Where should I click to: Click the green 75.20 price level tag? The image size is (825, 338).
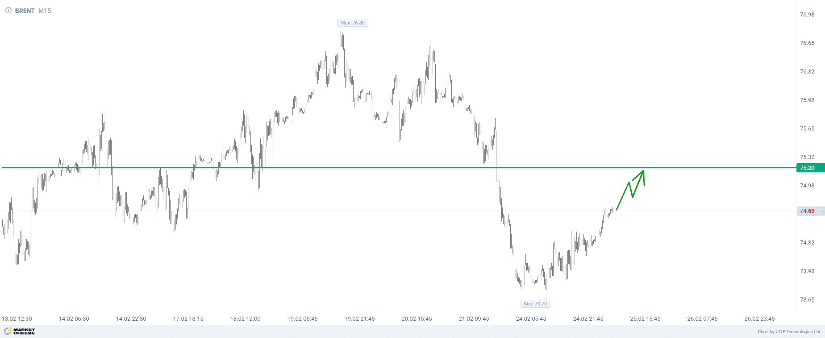(807, 168)
